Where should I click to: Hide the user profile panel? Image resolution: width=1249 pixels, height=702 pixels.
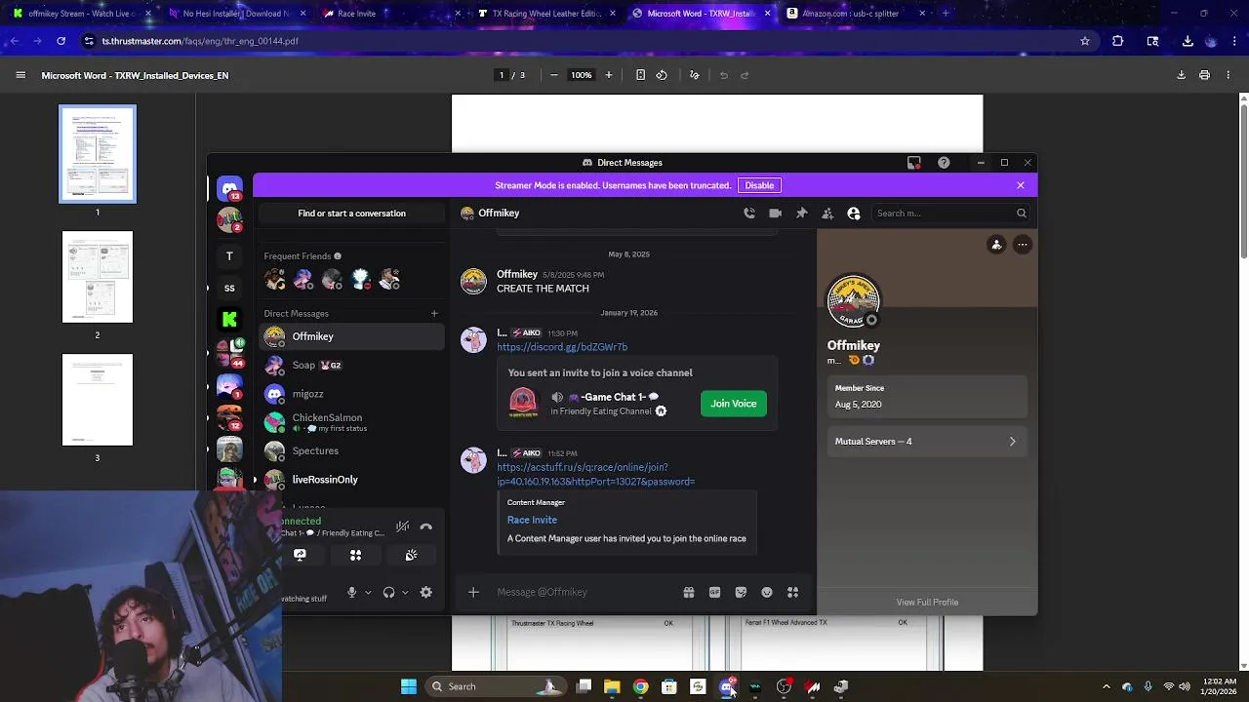[854, 213]
